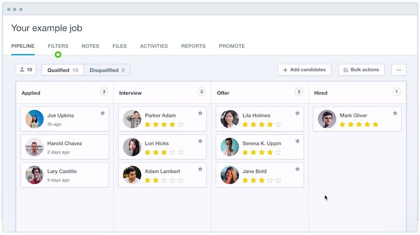Image resolution: width=420 pixels, height=235 pixels.
Task: Star Joe Upkins as favorite
Action: point(102,113)
